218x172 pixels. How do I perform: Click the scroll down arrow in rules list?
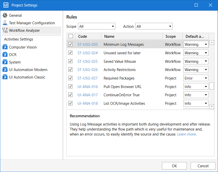click(212, 107)
